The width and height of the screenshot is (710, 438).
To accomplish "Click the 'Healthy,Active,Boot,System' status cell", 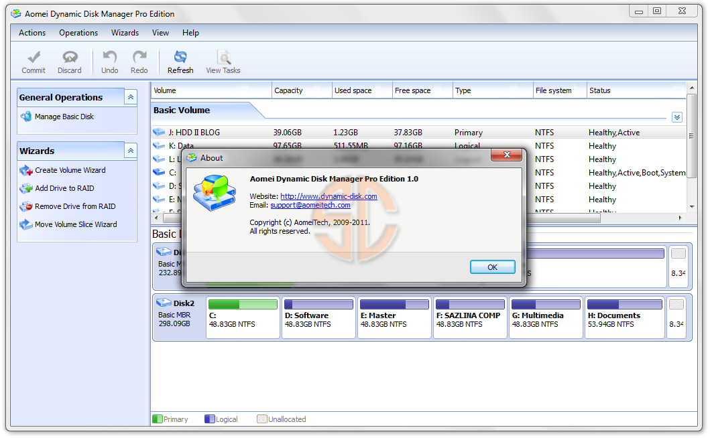I will [x=637, y=172].
